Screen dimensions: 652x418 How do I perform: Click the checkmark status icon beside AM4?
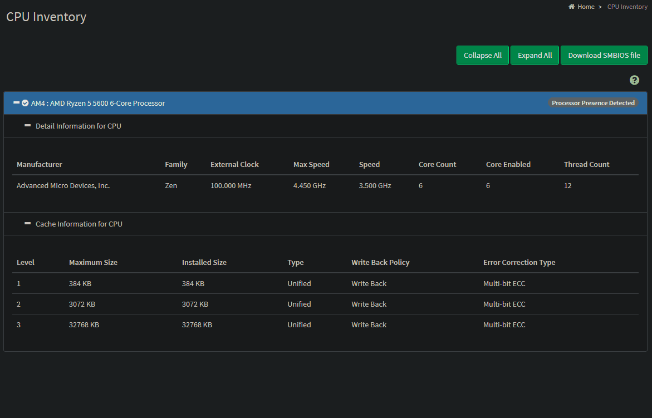[25, 103]
